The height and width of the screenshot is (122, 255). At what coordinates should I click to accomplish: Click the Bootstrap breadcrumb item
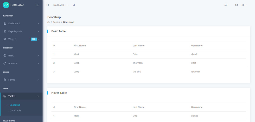pyautogui.click(x=69, y=22)
